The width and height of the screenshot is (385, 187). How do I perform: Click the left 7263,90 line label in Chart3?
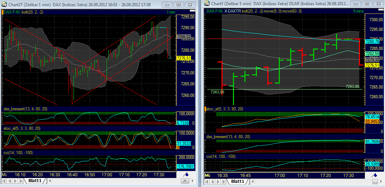(x=217, y=92)
